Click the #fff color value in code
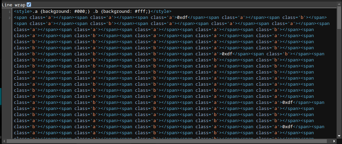This screenshot has width=342, height=144. [141, 11]
